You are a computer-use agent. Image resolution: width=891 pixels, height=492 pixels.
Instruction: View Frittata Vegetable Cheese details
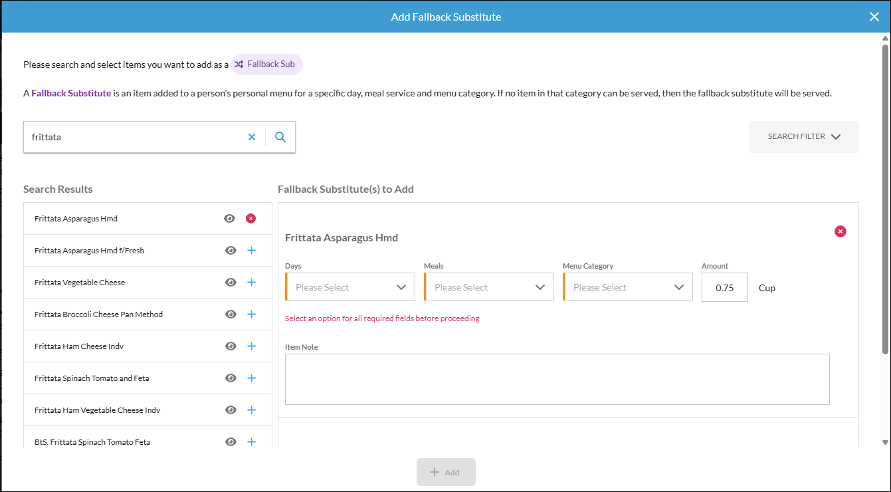click(231, 282)
